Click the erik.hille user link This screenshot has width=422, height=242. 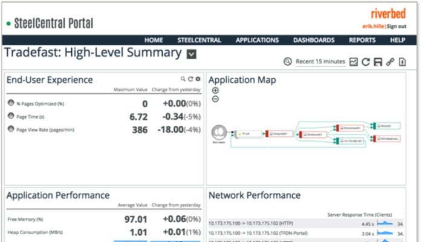[373, 27]
